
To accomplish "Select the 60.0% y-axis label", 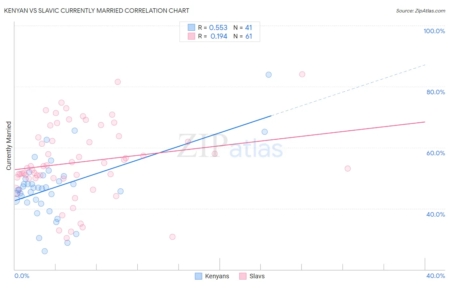I will [436, 153].
